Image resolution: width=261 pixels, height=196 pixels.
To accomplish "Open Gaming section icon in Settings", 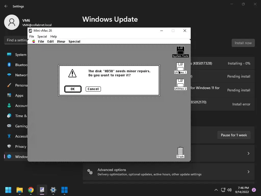I will tap(9, 126).
